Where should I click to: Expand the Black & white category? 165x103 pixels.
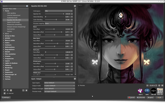click(4, 40)
